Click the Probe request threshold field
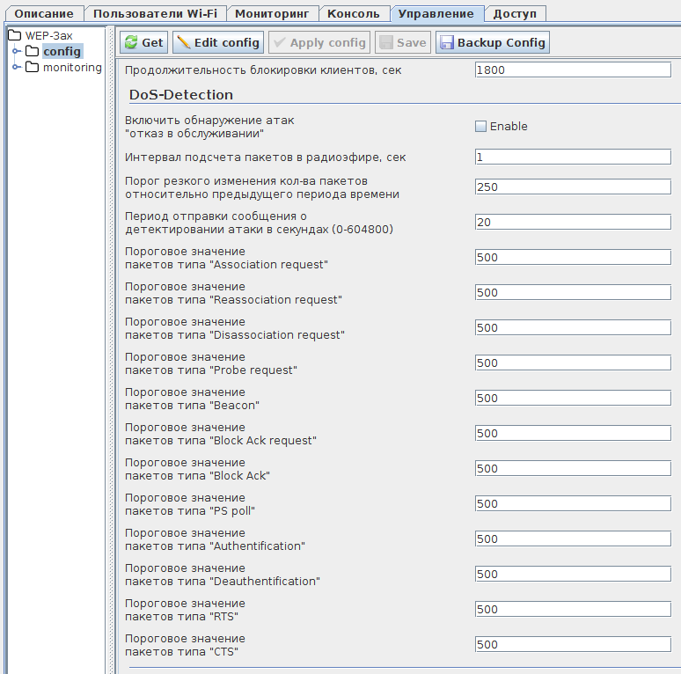The width and height of the screenshot is (681, 674). pyautogui.click(x=573, y=363)
